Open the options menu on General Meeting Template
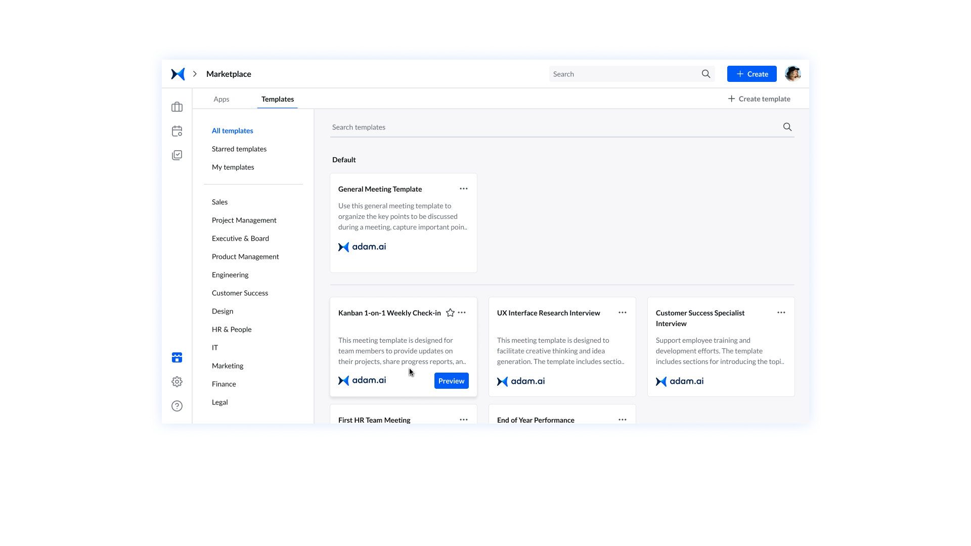This screenshot has height=546, width=971. (463, 189)
